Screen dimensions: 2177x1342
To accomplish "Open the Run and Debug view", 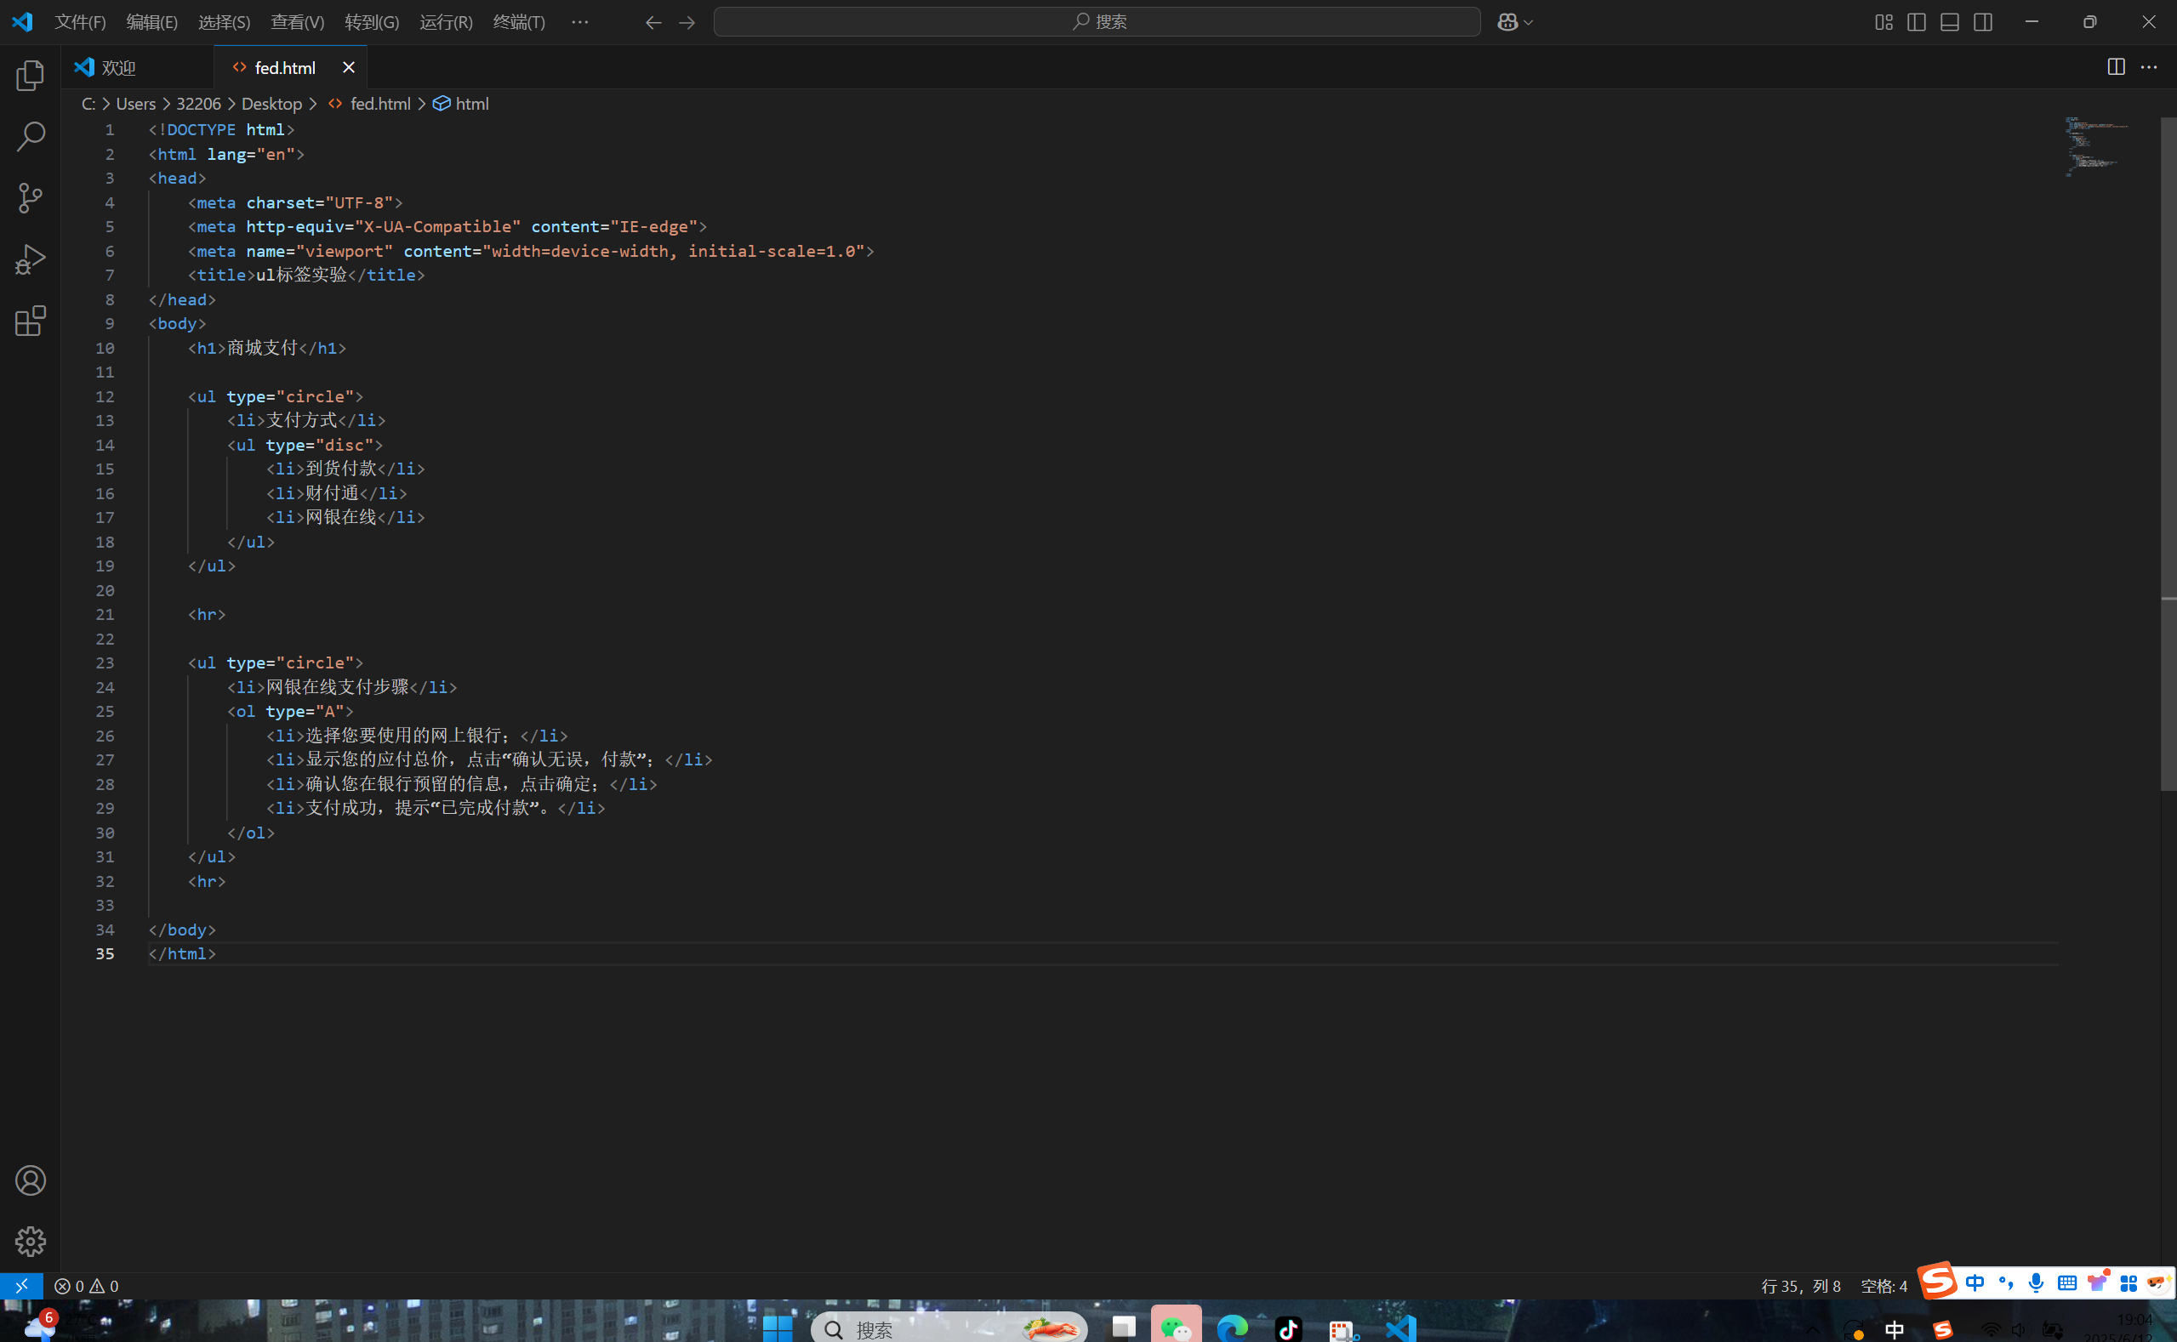I will tap(30, 259).
